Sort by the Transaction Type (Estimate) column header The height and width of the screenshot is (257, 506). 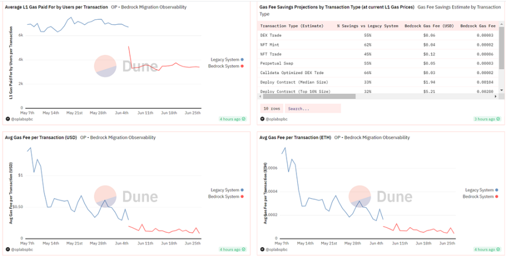(x=293, y=26)
